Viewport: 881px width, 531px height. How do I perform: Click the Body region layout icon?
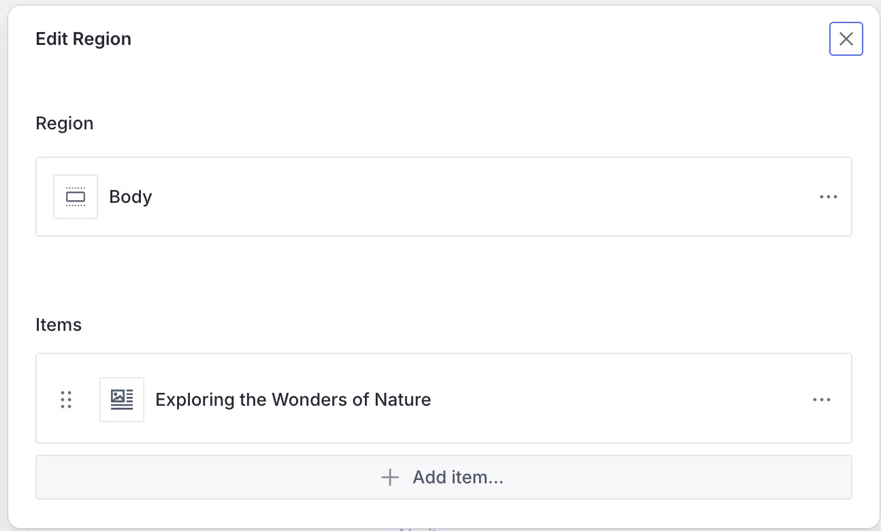[76, 197]
